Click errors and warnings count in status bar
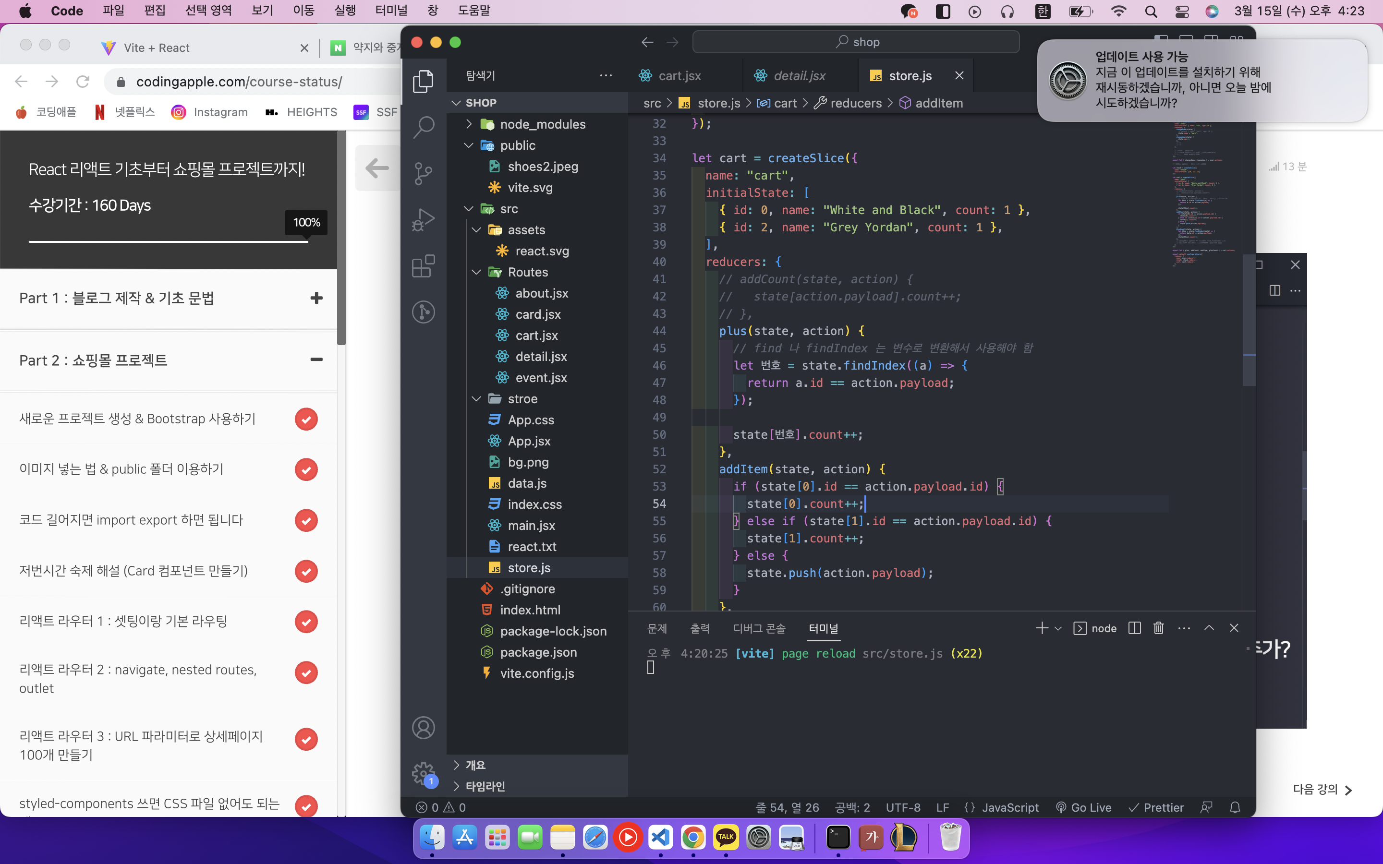 click(441, 807)
